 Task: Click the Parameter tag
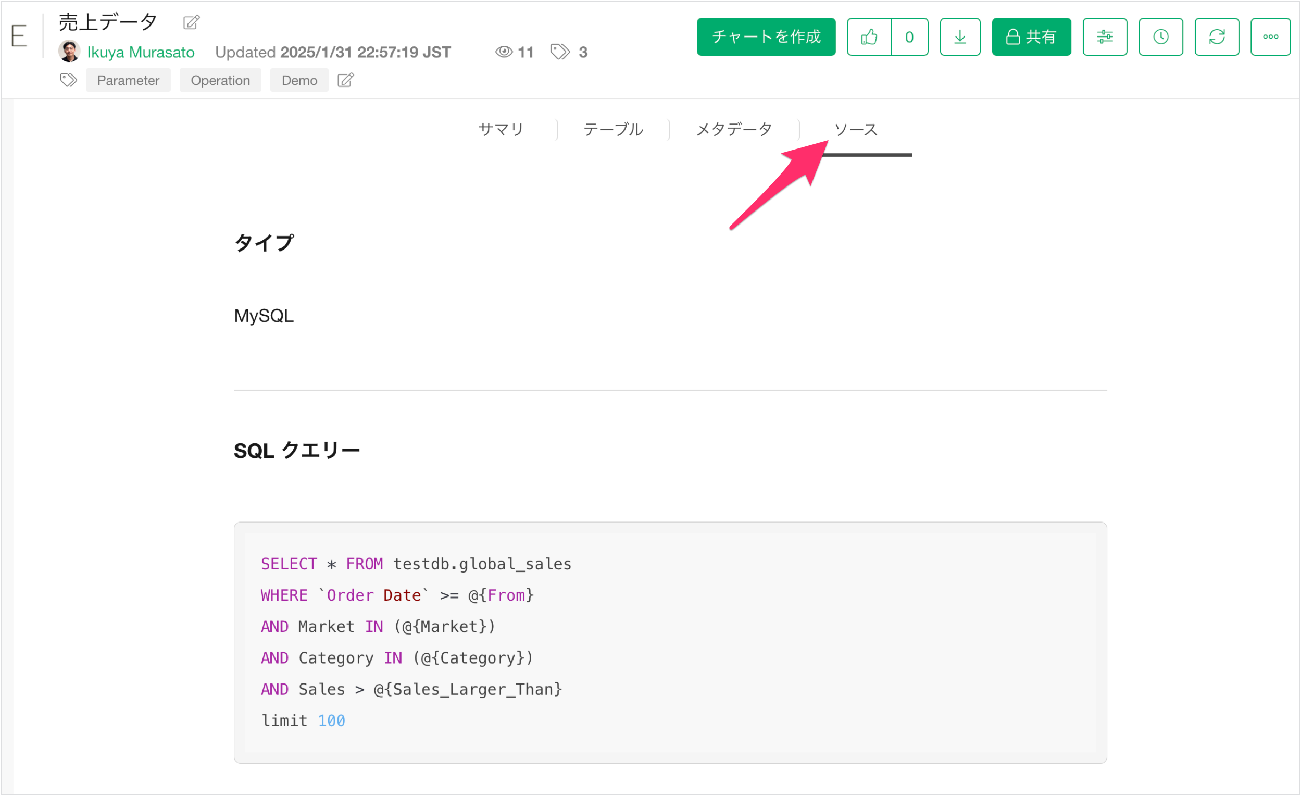coord(128,80)
